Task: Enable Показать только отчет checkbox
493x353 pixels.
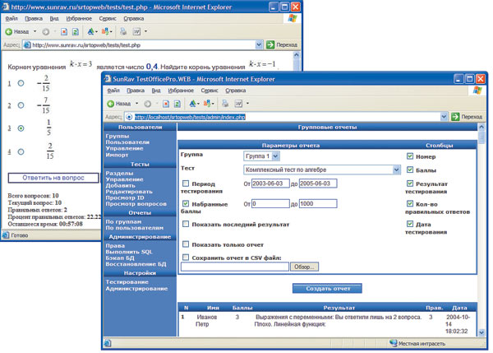Action: 186,244
